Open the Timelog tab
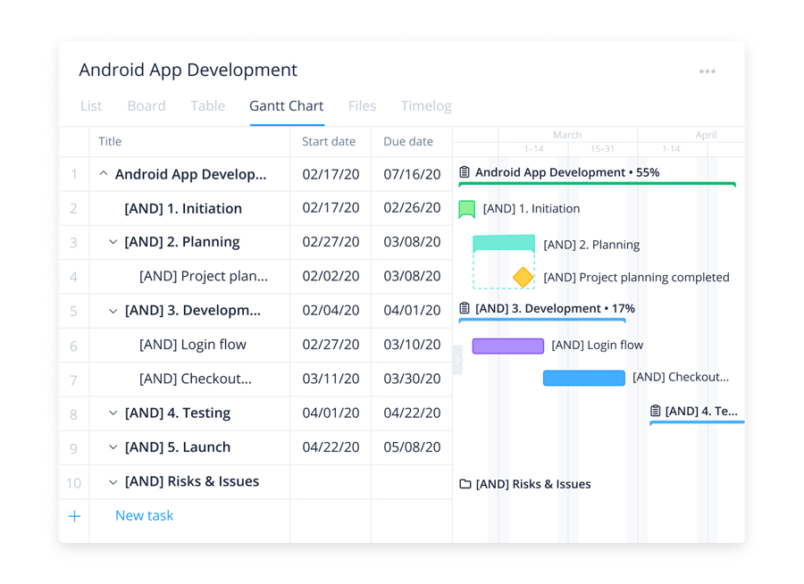This screenshot has width=804, height=584. (426, 105)
